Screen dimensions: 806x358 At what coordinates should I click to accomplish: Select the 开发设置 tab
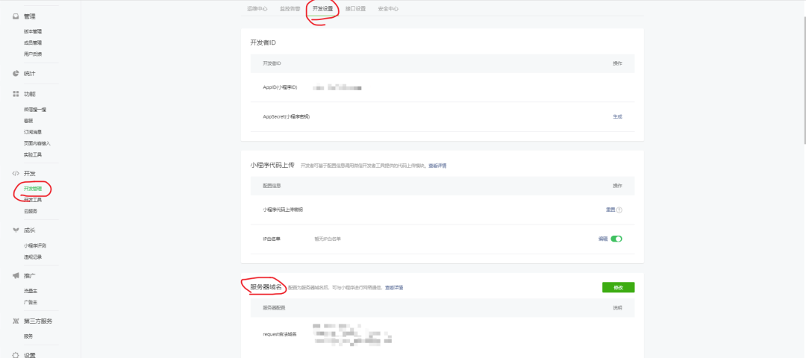[323, 9]
